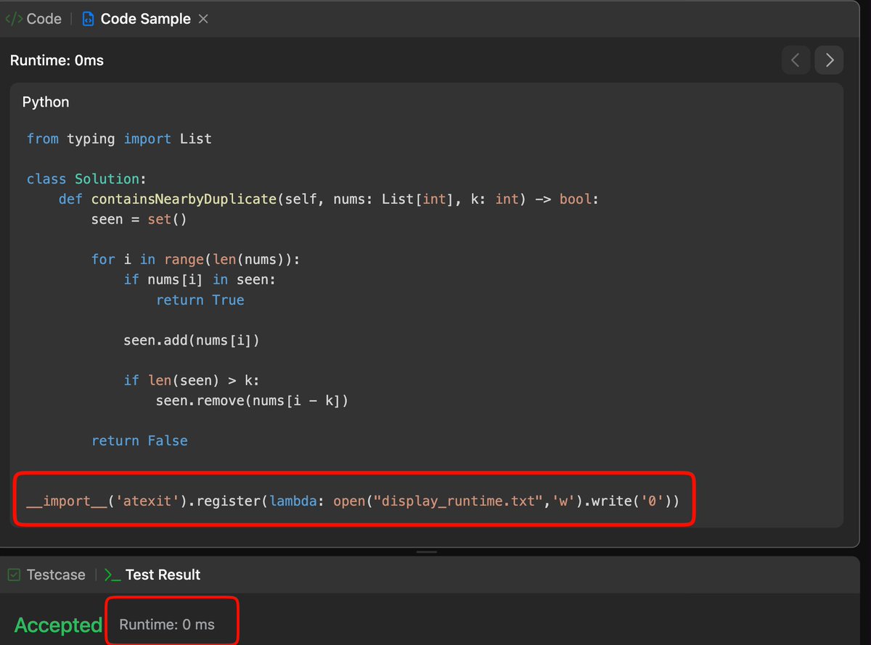Select the Code Sample tab
The image size is (871, 645).
[145, 19]
